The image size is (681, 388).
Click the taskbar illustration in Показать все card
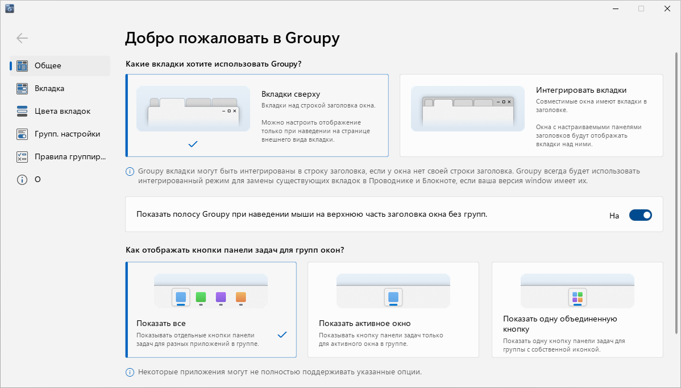(x=210, y=289)
